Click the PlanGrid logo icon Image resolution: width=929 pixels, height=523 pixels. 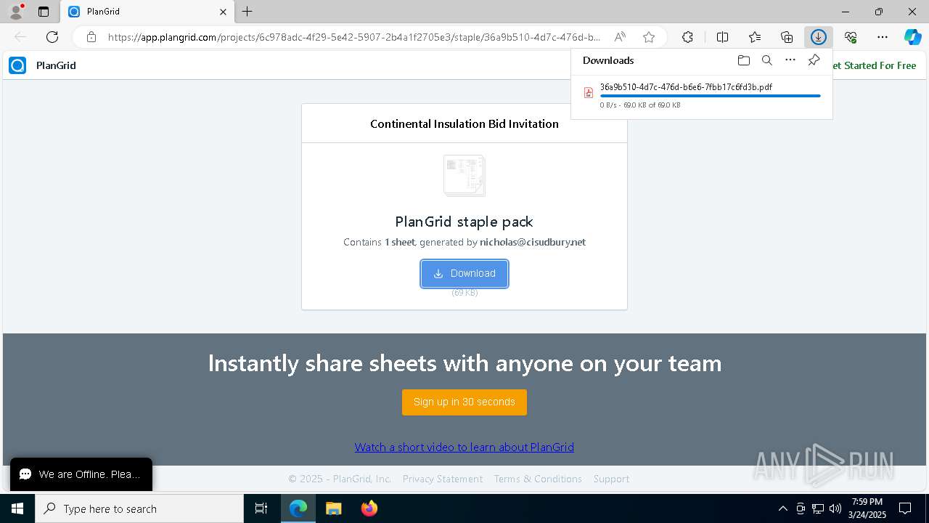coord(17,65)
